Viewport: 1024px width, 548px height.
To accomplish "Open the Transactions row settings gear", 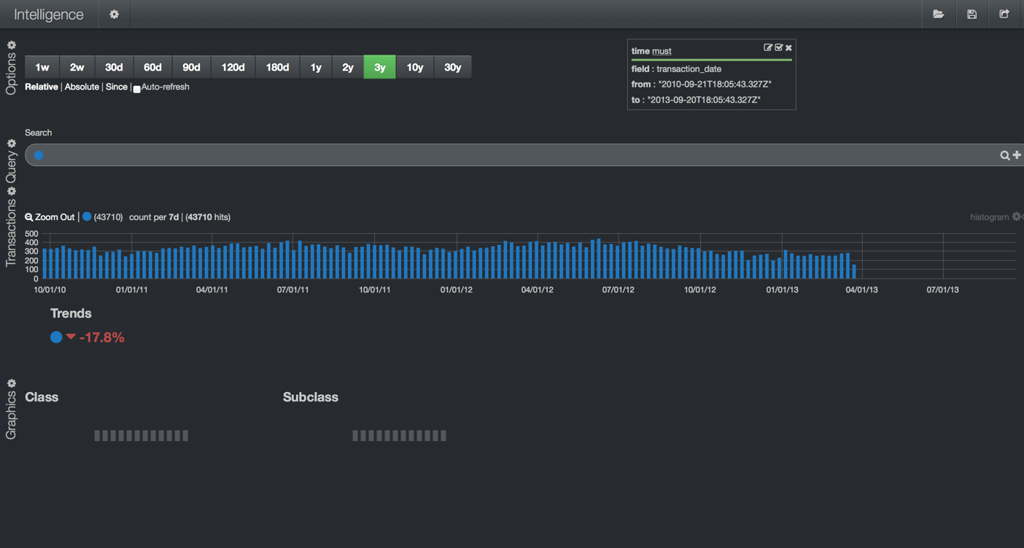I will pos(12,191).
